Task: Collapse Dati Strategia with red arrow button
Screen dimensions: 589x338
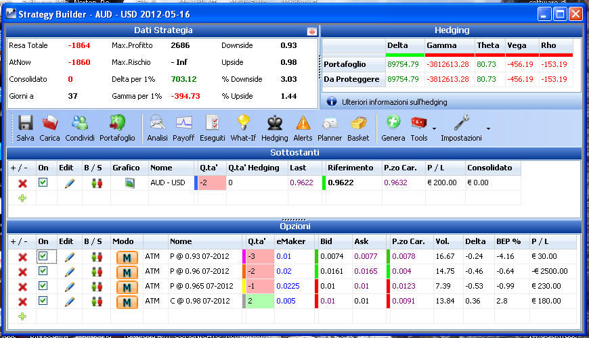Action: 312,31
